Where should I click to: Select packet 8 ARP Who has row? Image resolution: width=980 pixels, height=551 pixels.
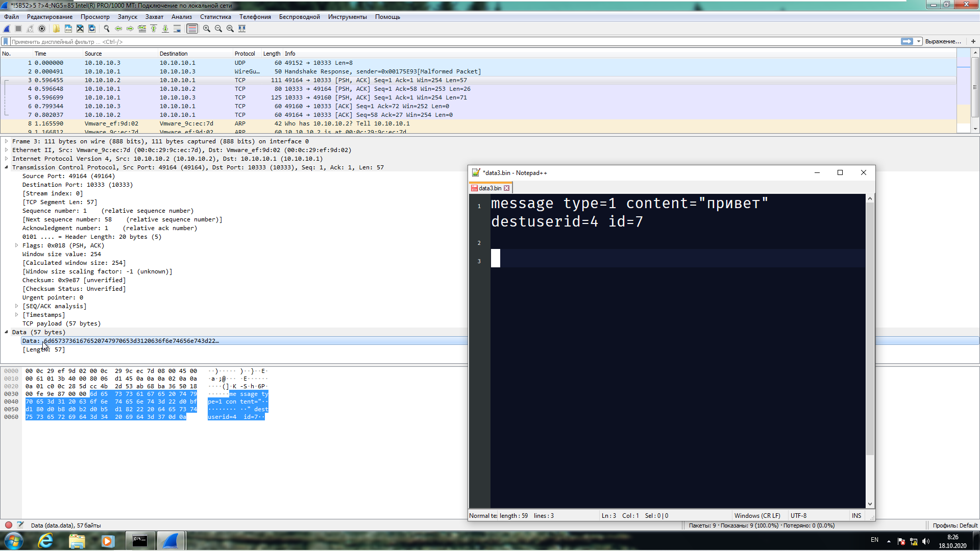coord(478,123)
